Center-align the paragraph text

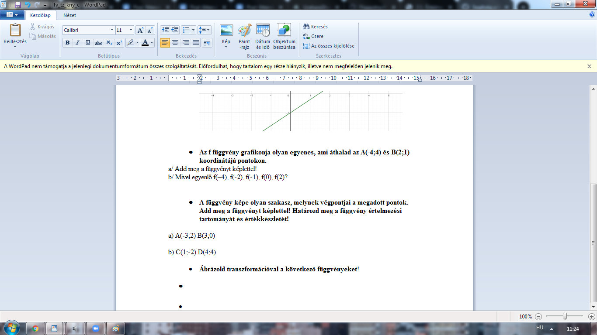pos(175,42)
